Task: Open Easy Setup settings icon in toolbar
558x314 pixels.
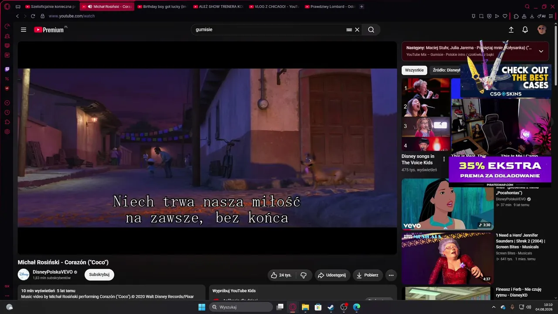Action: 551,16
